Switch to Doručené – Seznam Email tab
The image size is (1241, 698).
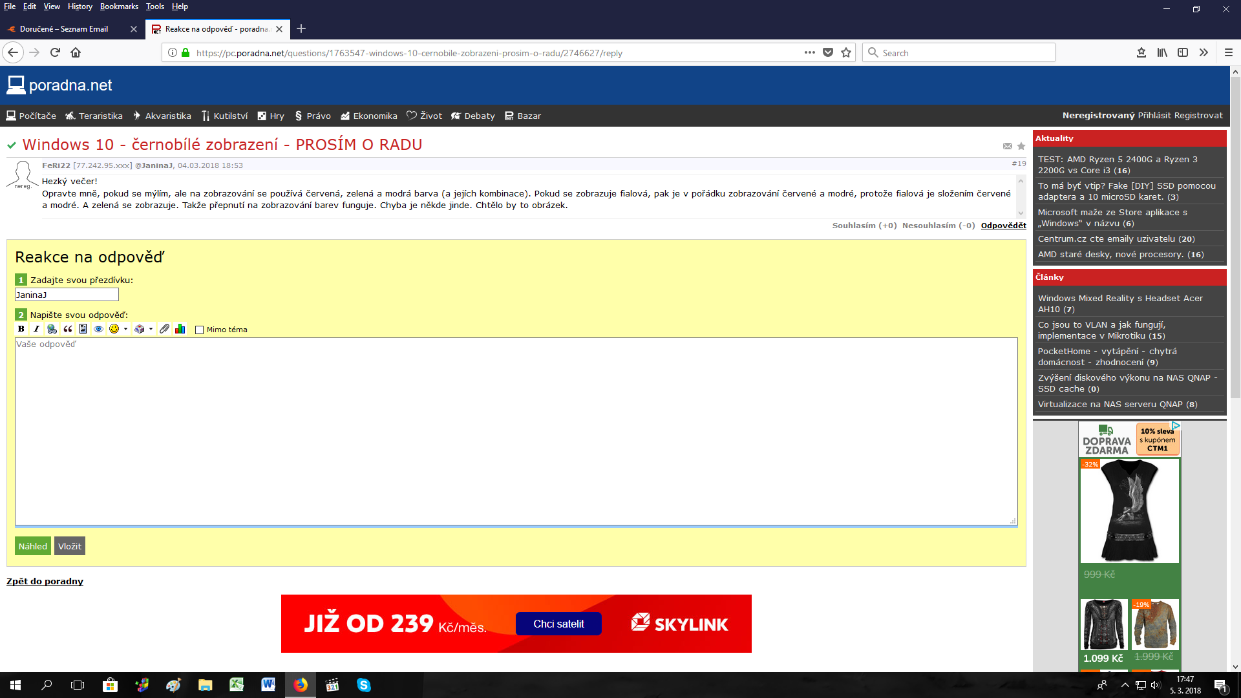tap(63, 29)
